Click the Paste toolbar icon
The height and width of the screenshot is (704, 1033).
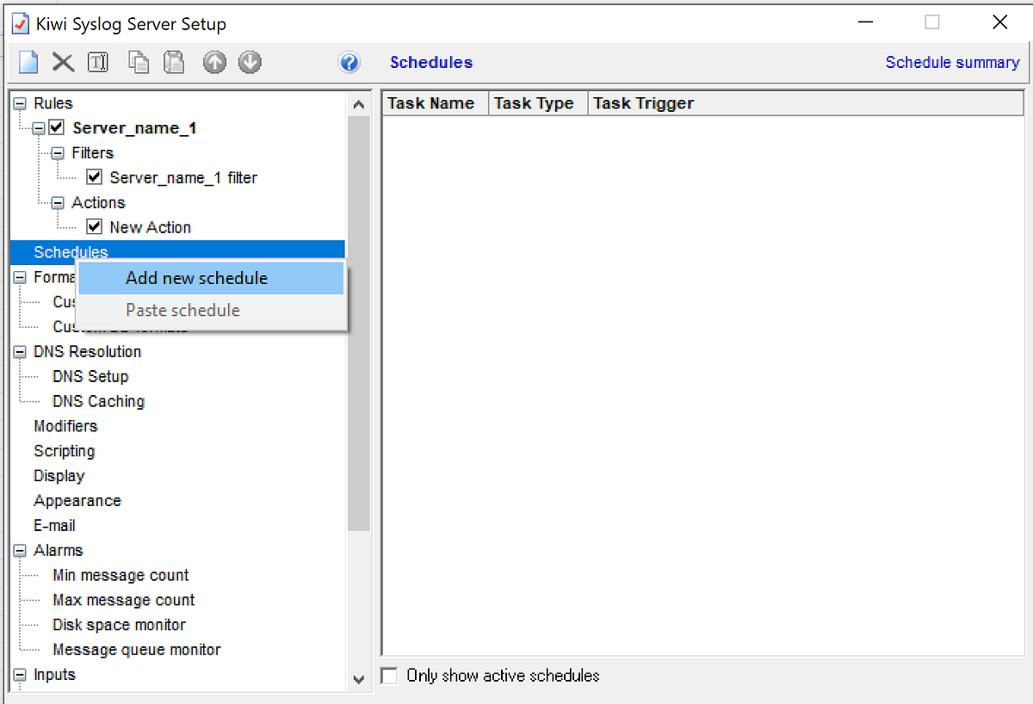(x=174, y=62)
